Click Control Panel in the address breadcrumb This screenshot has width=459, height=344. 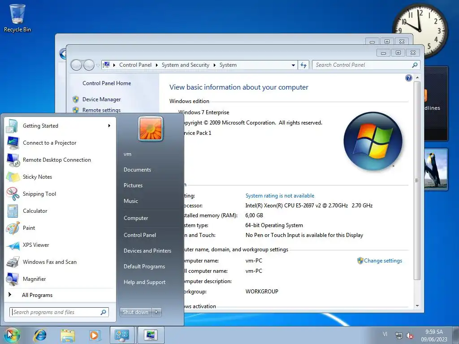[x=135, y=65]
